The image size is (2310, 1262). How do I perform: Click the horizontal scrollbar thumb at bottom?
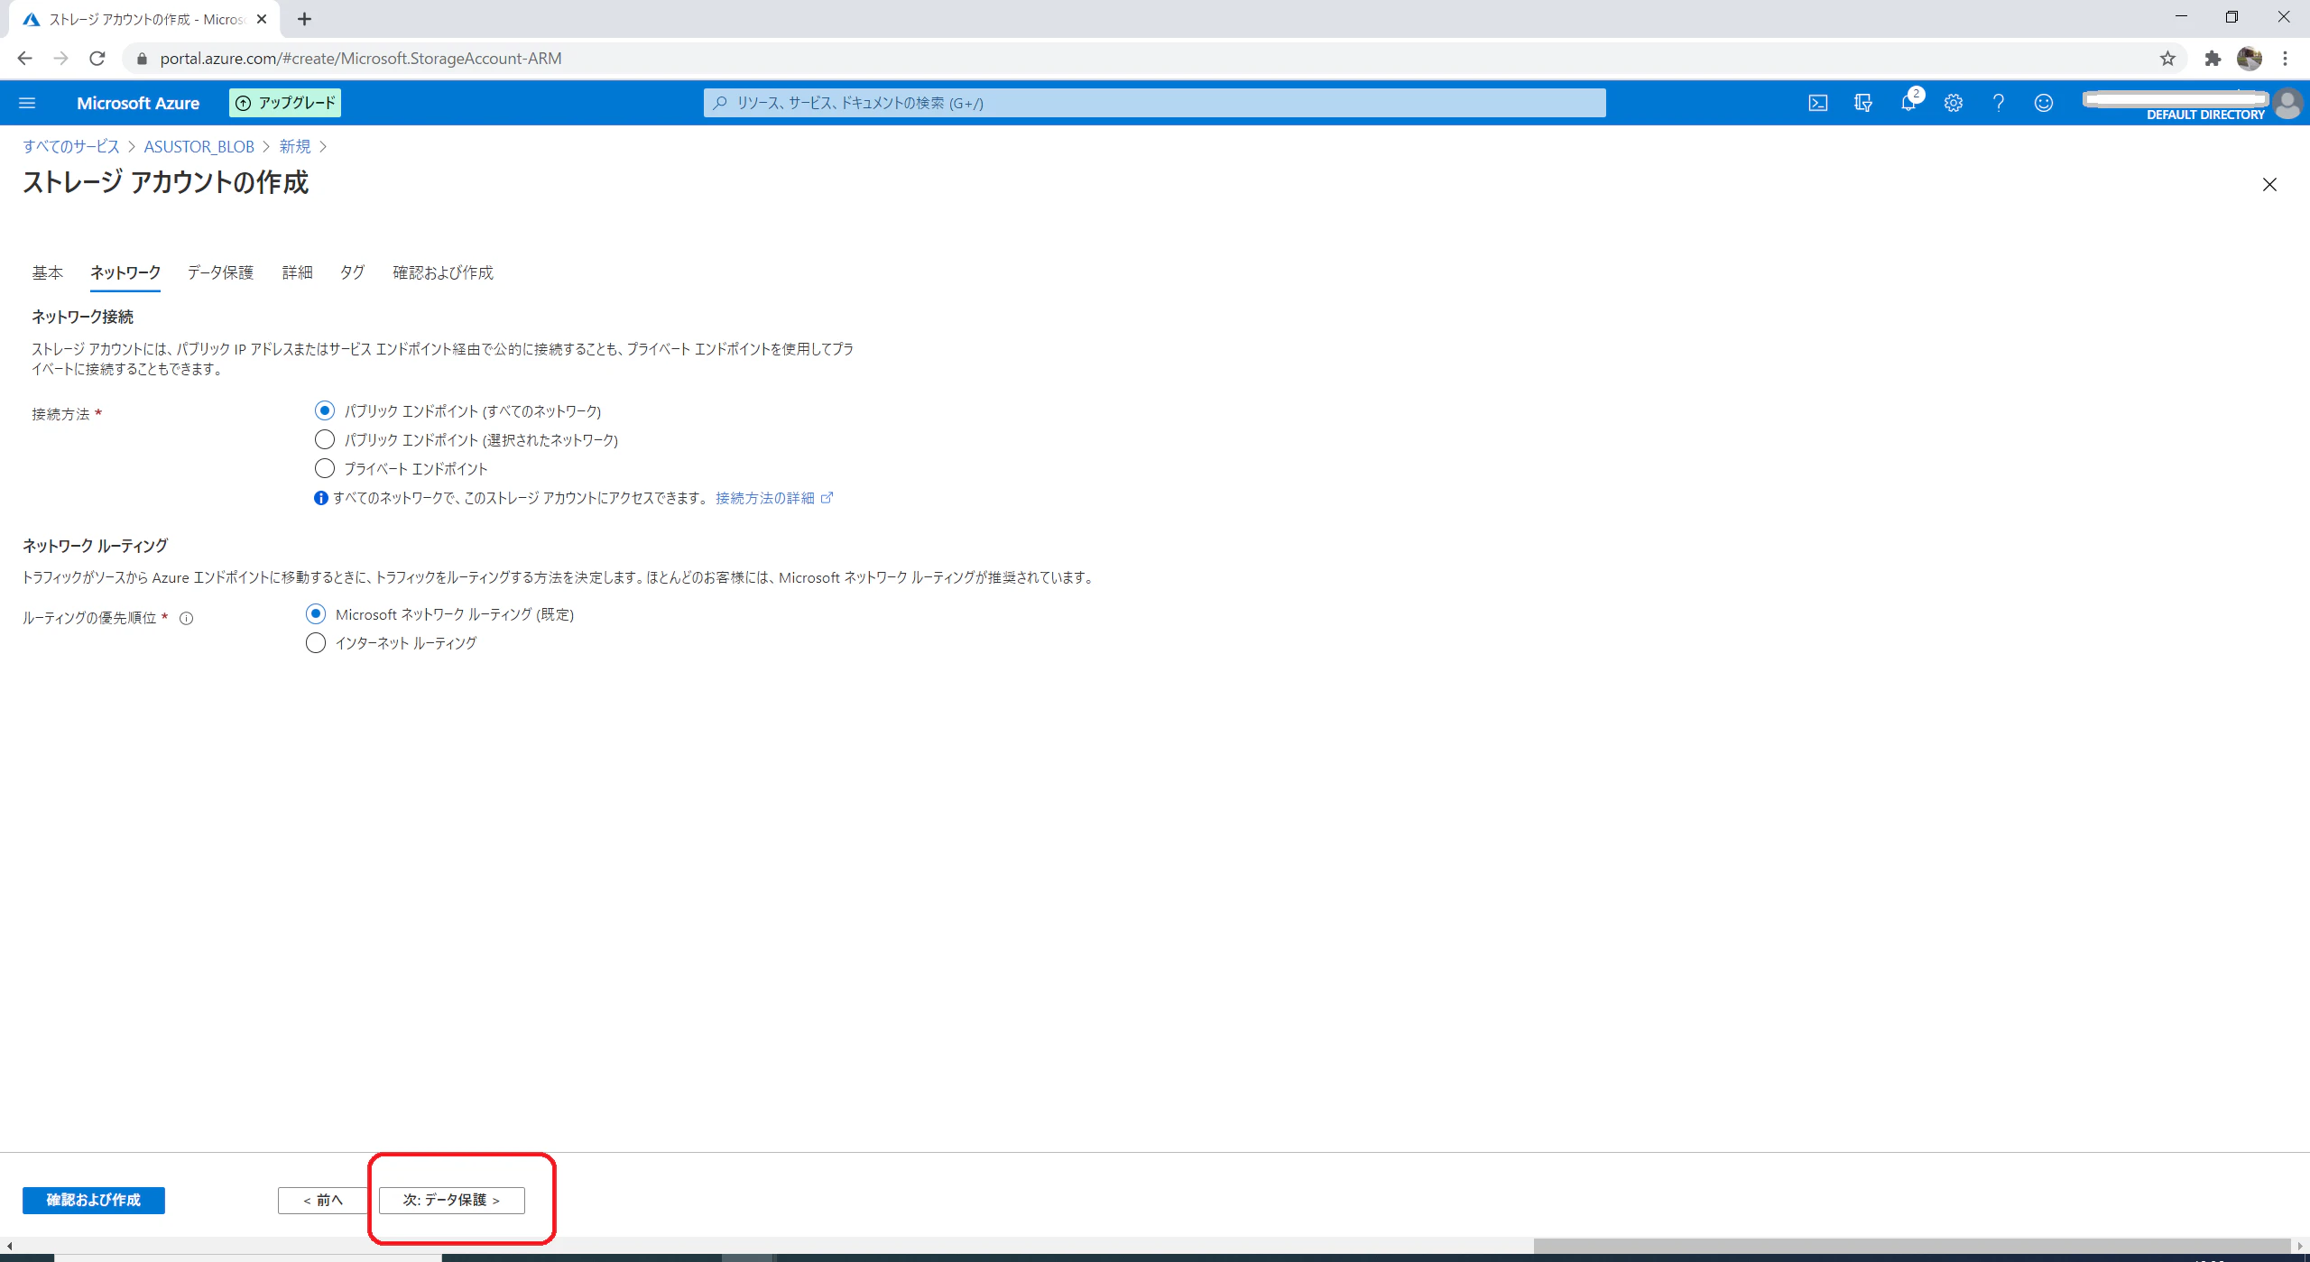[x=1912, y=1246]
